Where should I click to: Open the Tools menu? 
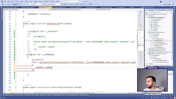point(40,1)
